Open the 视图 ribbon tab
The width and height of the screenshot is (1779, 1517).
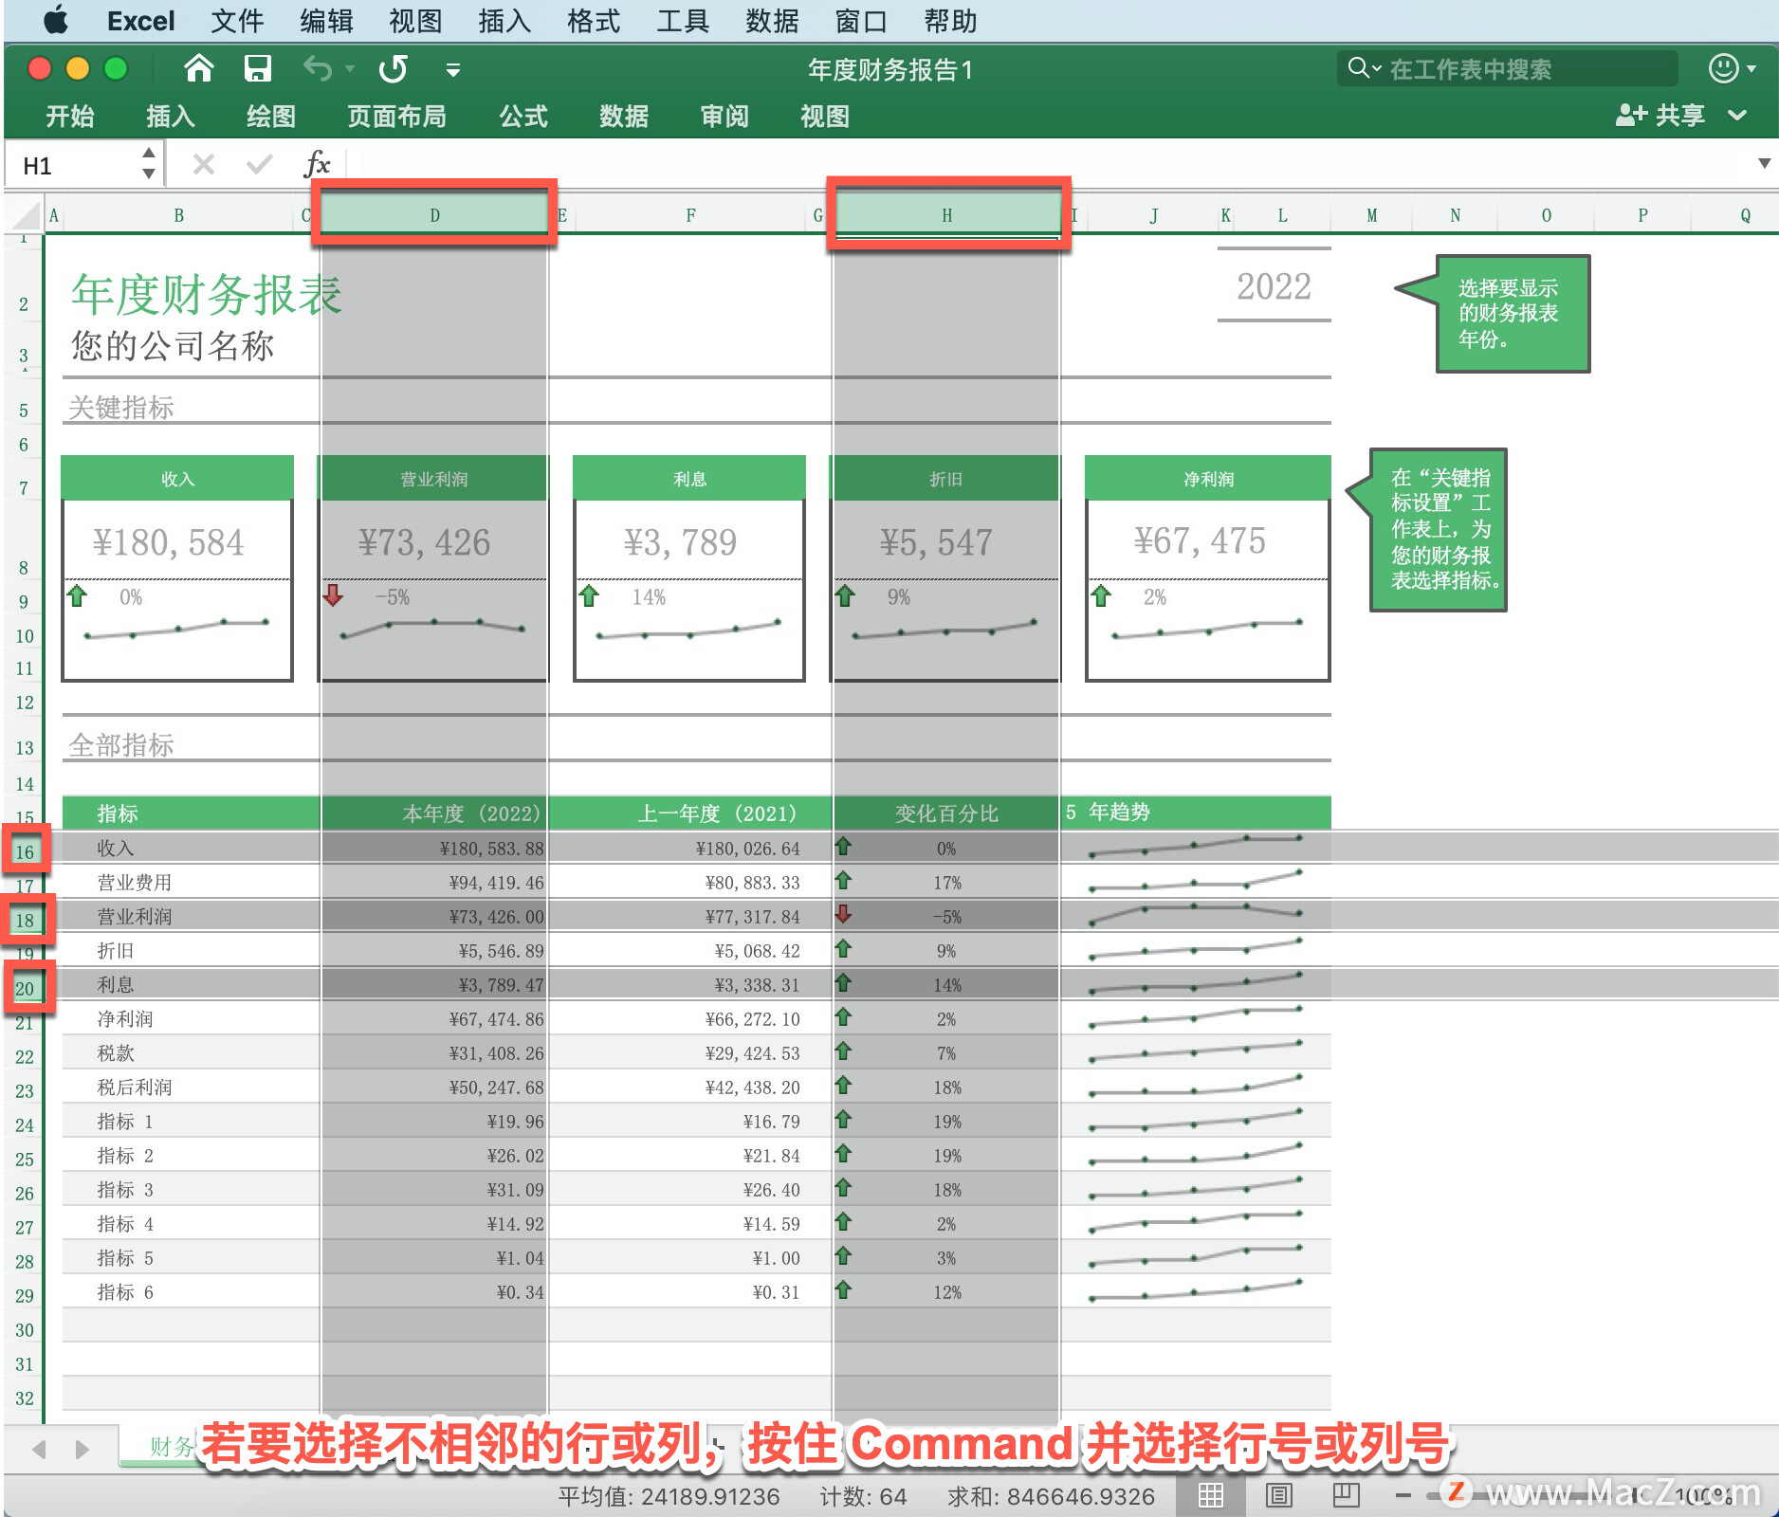point(825,116)
